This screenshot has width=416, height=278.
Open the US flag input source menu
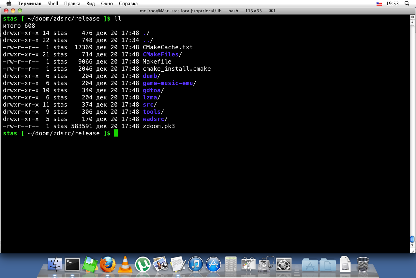[x=379, y=4]
